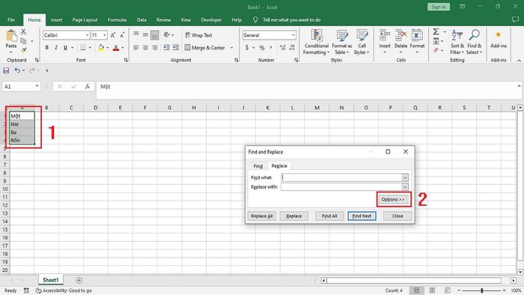Toggle Wrap Text
The height and width of the screenshot is (295, 524).
point(198,35)
